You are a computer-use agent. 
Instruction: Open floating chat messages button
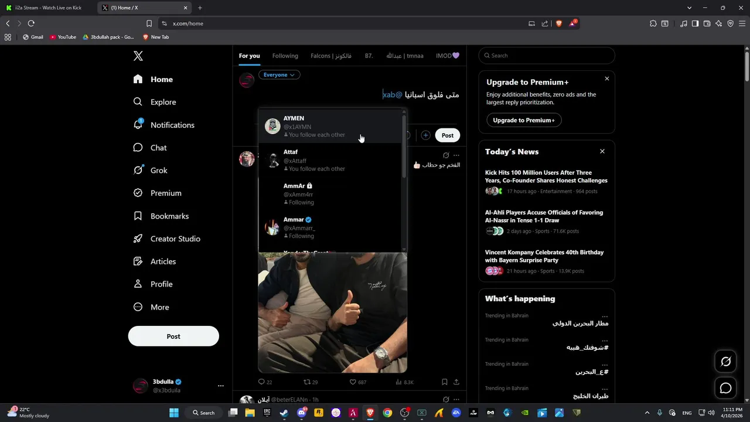tap(725, 388)
